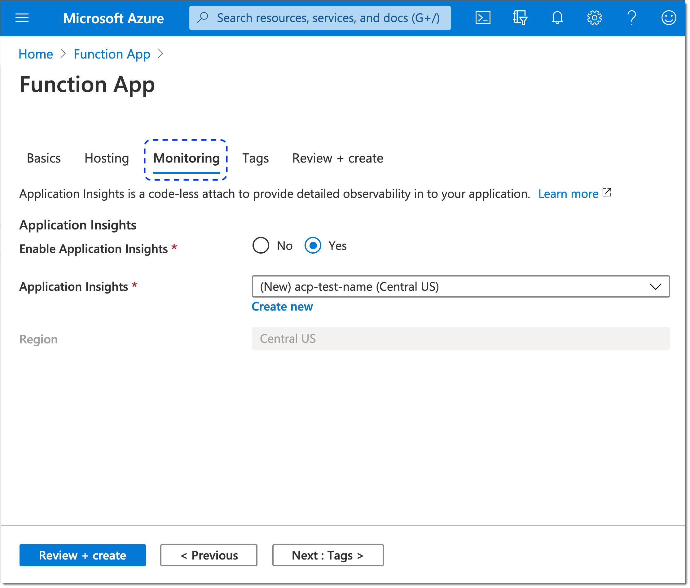The height and width of the screenshot is (588, 690).
Task: Switch to the Hosting tab
Action: click(107, 158)
